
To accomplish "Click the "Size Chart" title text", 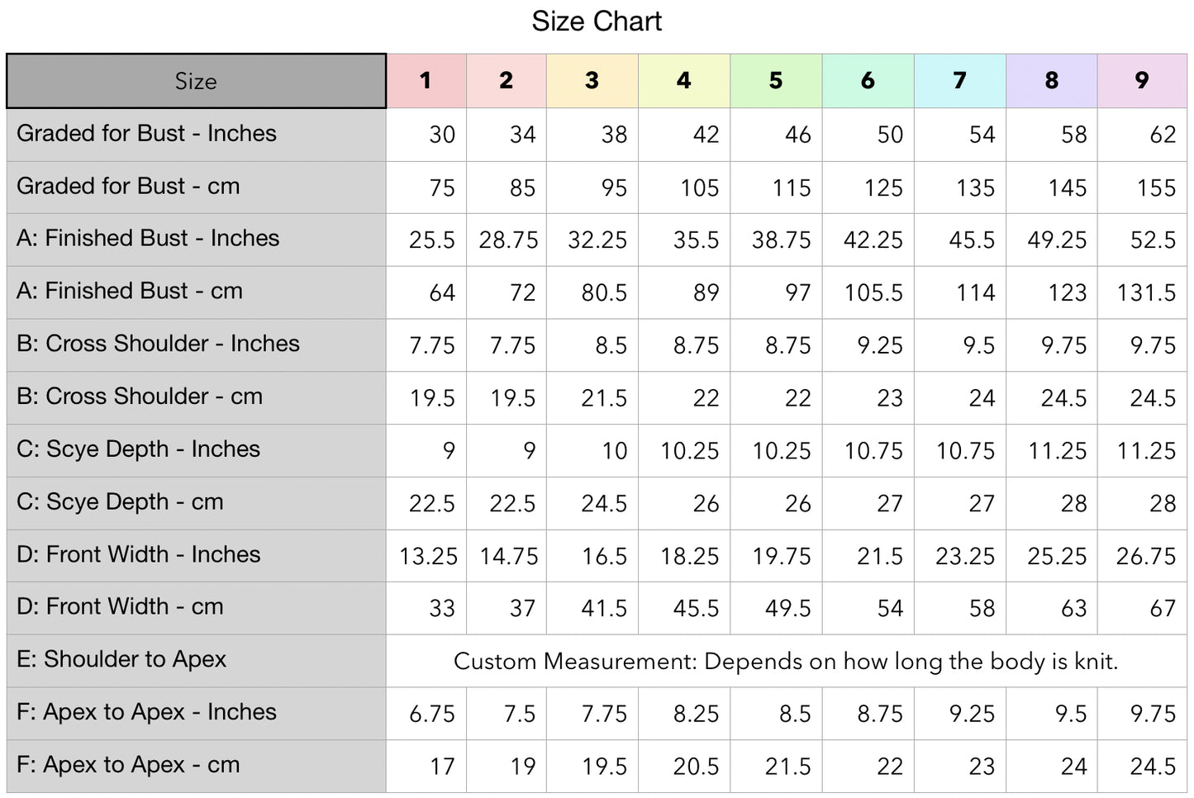I will [597, 21].
